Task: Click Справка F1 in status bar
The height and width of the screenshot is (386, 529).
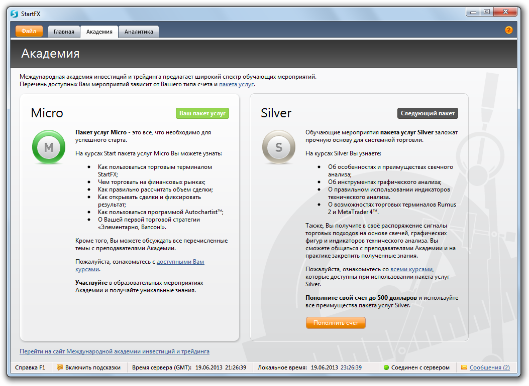Action: tap(30, 367)
